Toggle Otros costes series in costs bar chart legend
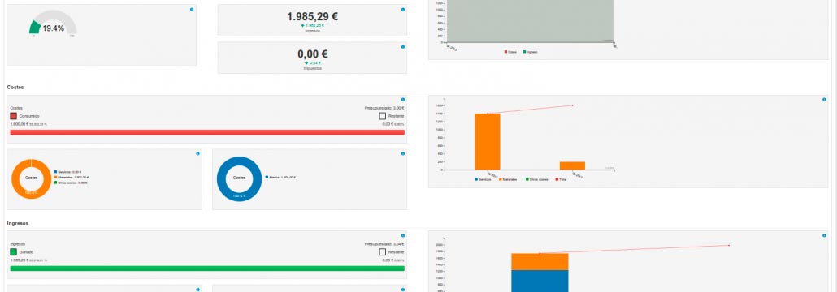837x292 pixels. tap(536, 179)
